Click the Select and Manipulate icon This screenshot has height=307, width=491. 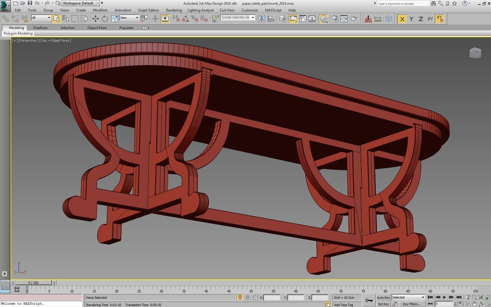(155, 19)
